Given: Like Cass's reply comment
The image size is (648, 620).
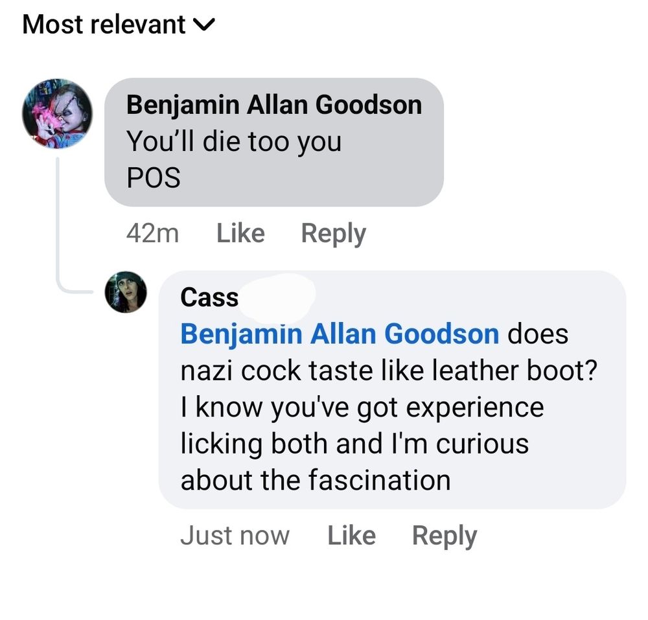Looking at the screenshot, I should coord(352,534).
